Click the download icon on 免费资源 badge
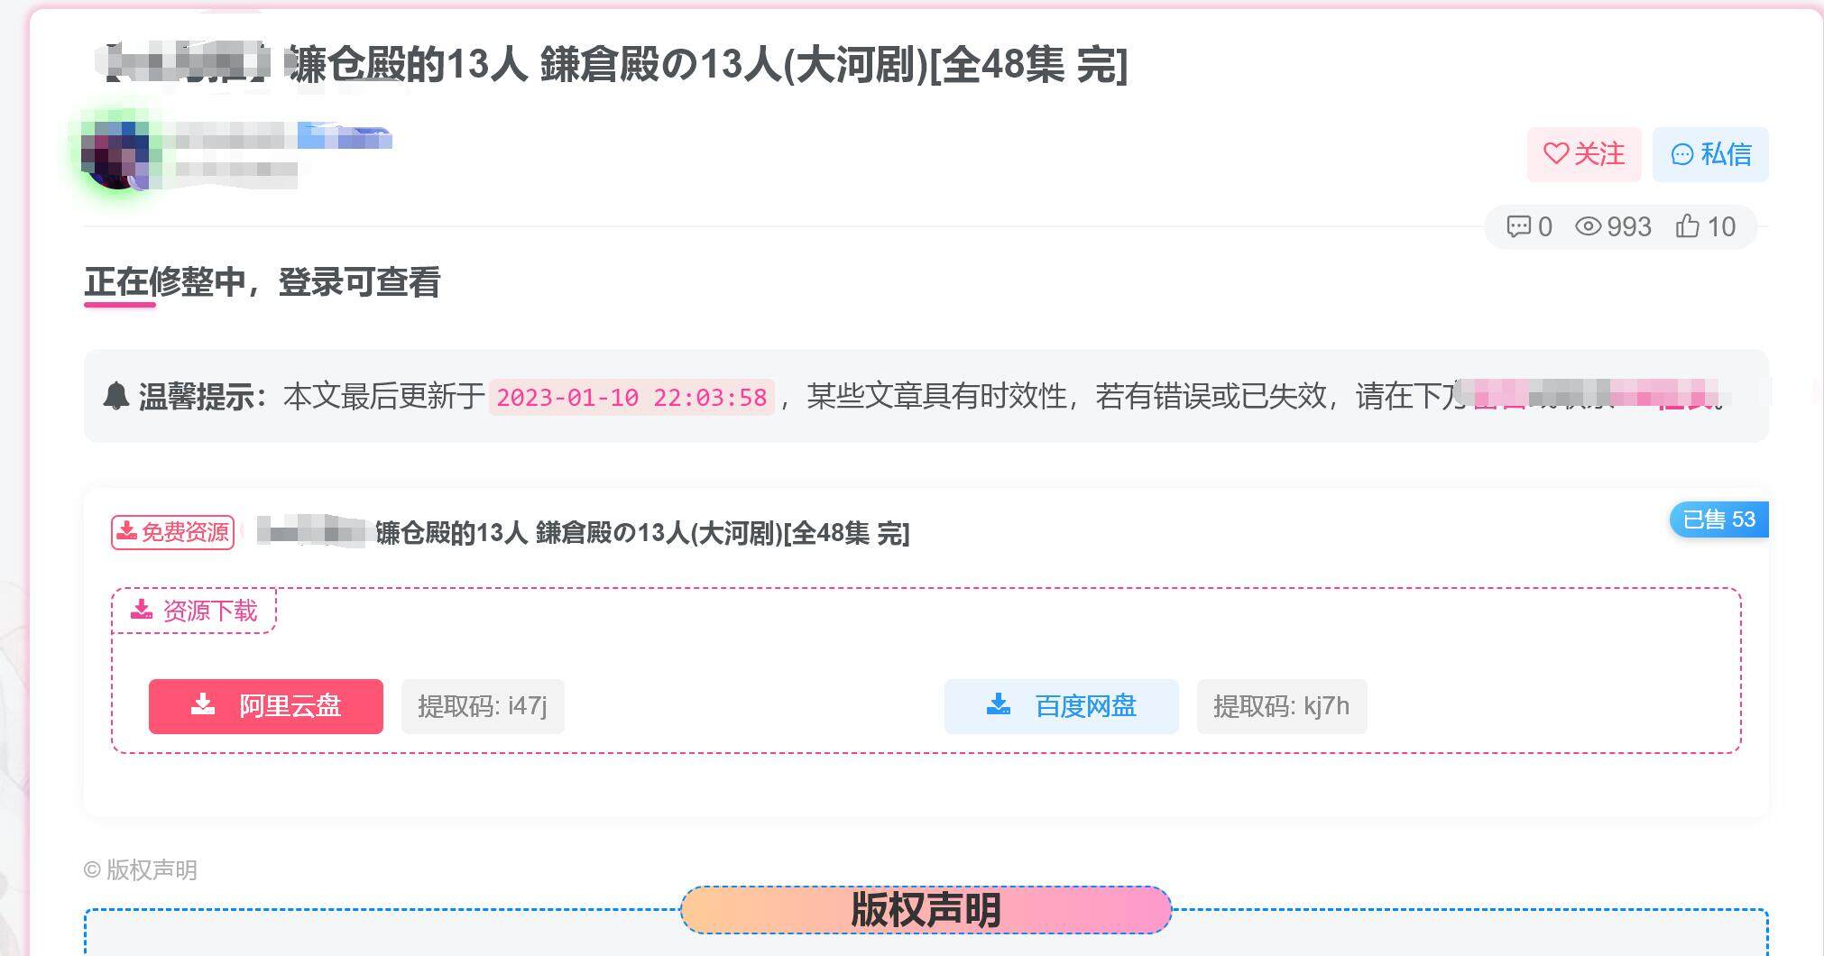This screenshot has height=956, width=1824. tap(128, 532)
